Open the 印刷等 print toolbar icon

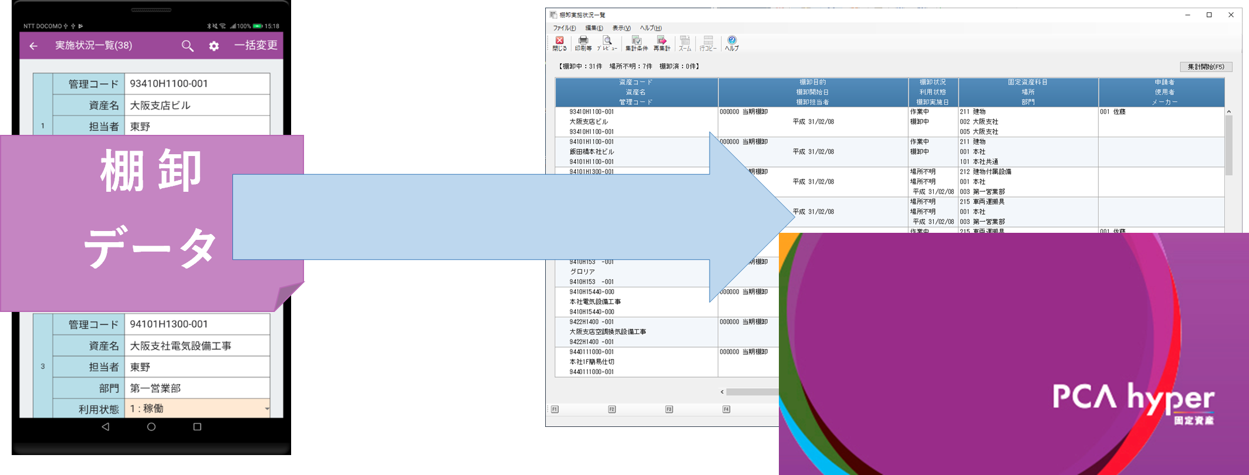pyautogui.click(x=583, y=43)
